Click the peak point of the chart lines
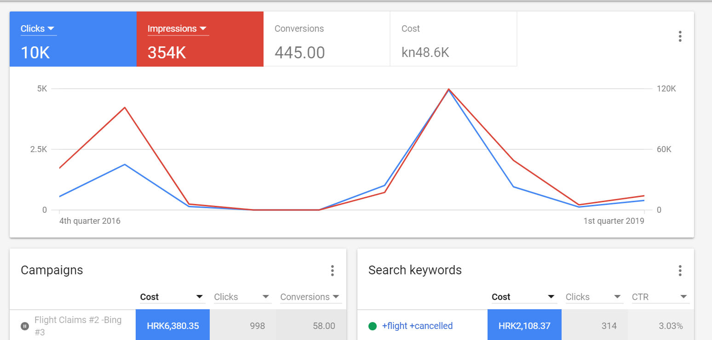The image size is (712, 340). pyautogui.click(x=448, y=89)
